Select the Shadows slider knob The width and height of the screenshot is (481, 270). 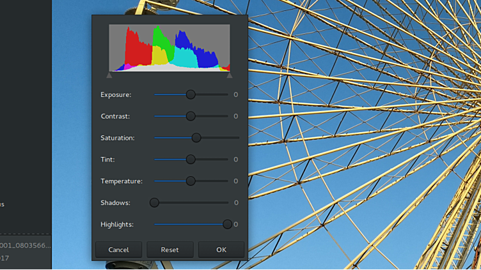tap(154, 203)
